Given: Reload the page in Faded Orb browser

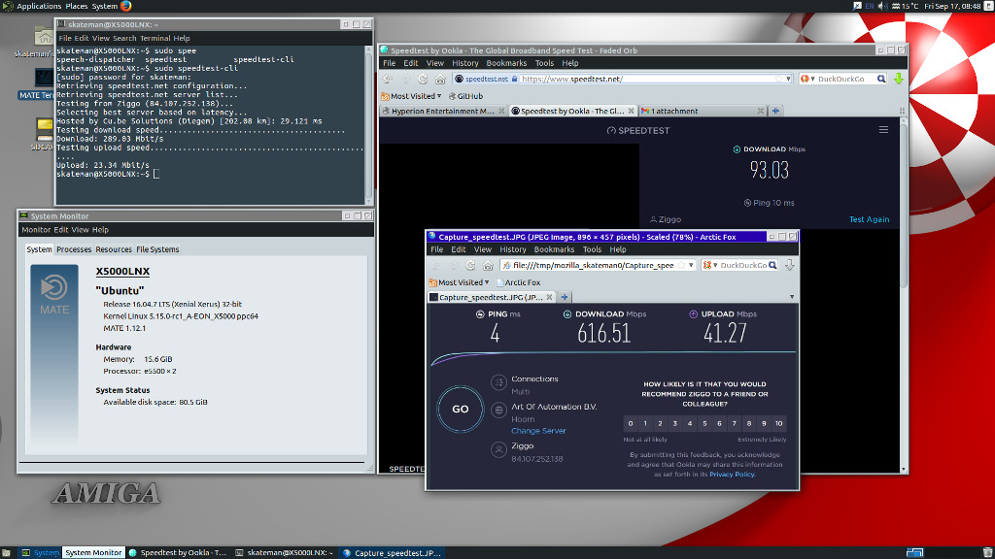Looking at the screenshot, I should point(423,79).
